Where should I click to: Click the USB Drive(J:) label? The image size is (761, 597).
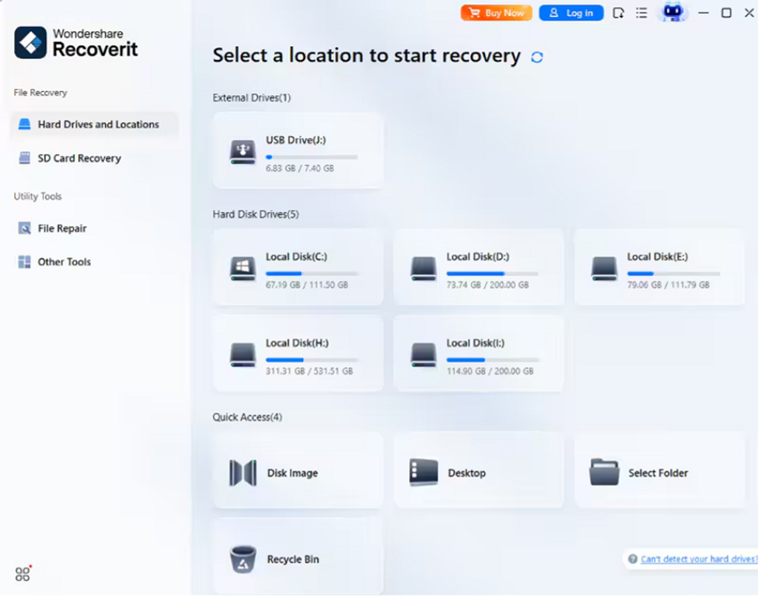[x=296, y=141]
